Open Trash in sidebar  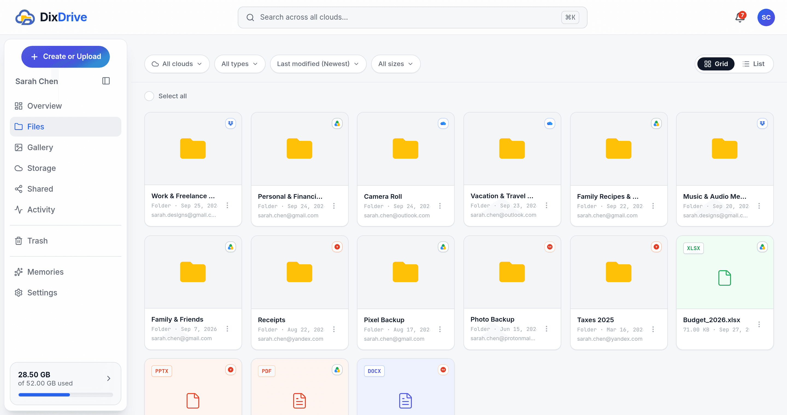[65, 241]
